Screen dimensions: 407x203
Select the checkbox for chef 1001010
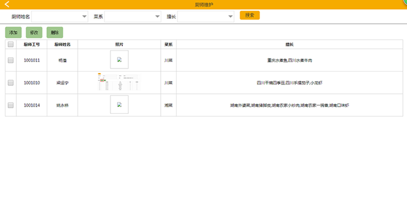[x=11, y=83]
